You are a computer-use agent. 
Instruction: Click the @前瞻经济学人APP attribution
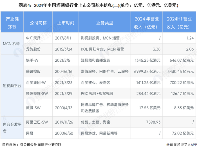click(x=182, y=145)
